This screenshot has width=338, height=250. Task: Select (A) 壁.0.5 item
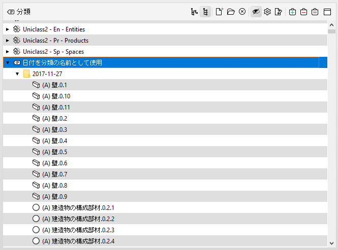pyautogui.click(x=165, y=152)
